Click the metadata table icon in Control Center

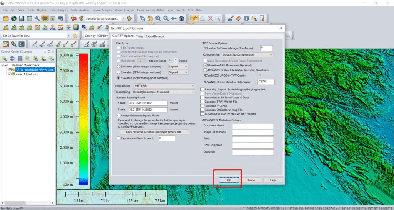coord(20,59)
